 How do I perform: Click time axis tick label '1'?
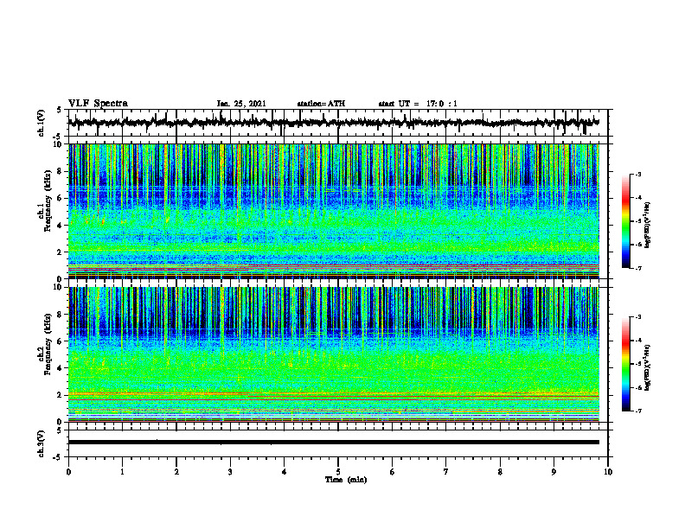tap(122, 472)
